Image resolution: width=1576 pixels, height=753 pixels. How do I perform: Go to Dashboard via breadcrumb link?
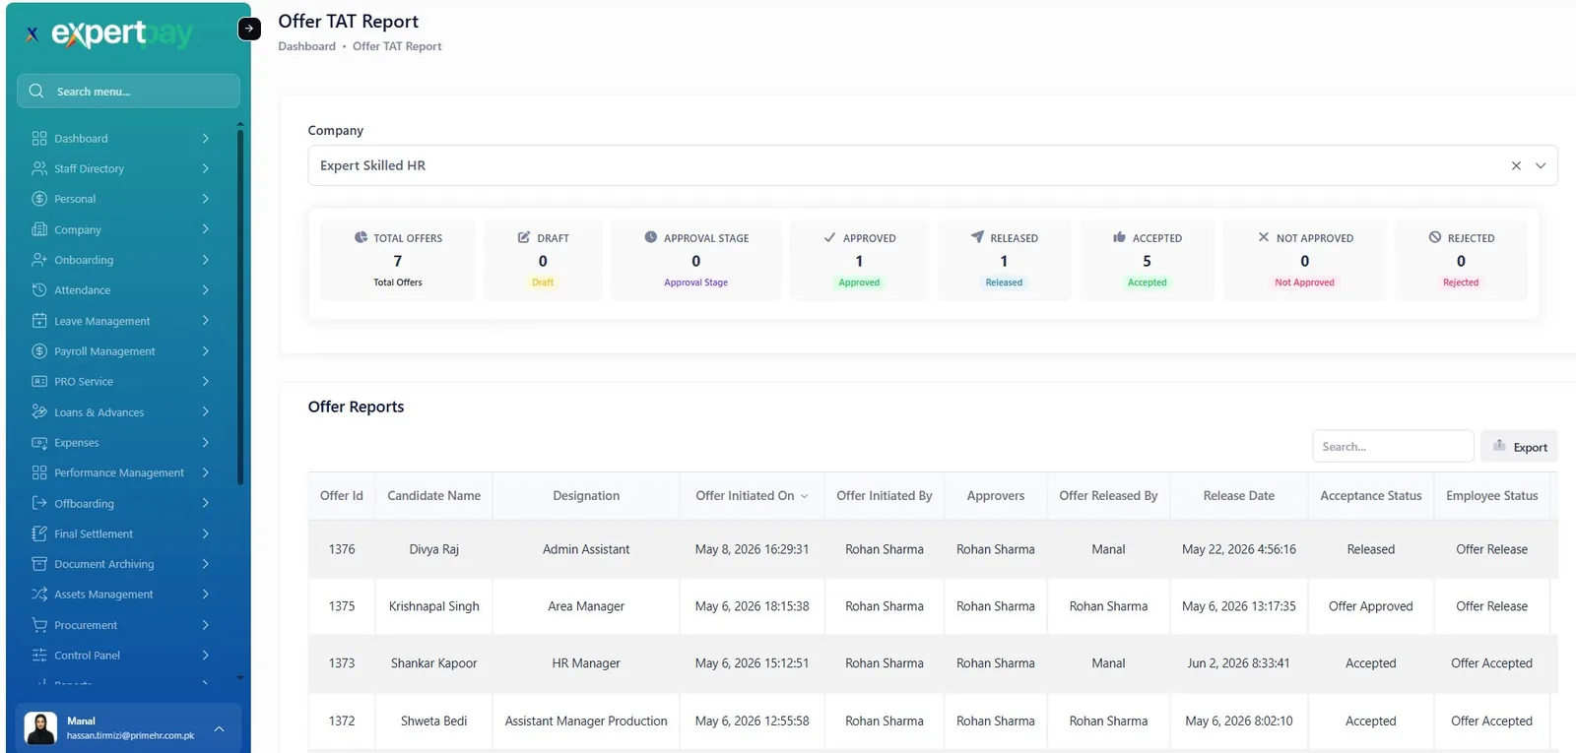point(306,46)
